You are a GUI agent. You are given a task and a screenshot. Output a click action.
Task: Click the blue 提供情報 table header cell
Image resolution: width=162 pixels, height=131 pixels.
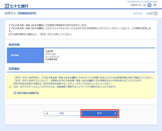pos(25,55)
